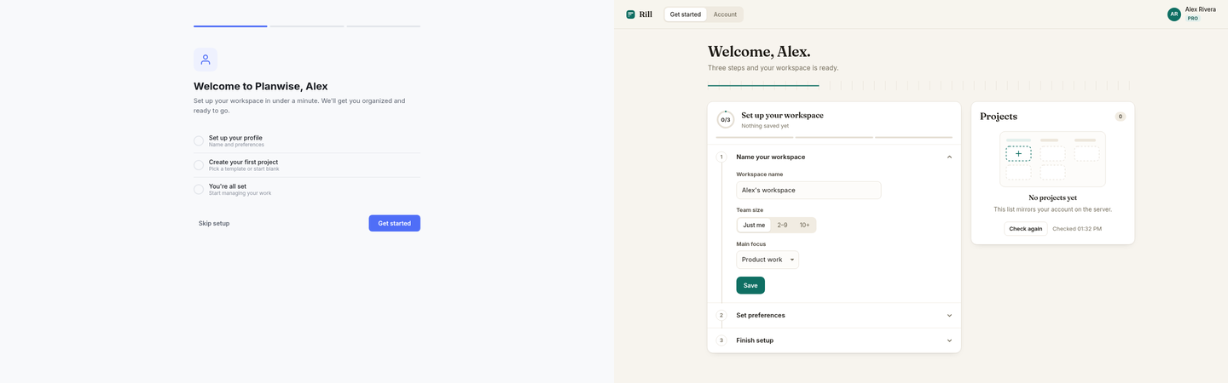
Task: Expand the 'Finish setup' section
Action: [x=834, y=340]
